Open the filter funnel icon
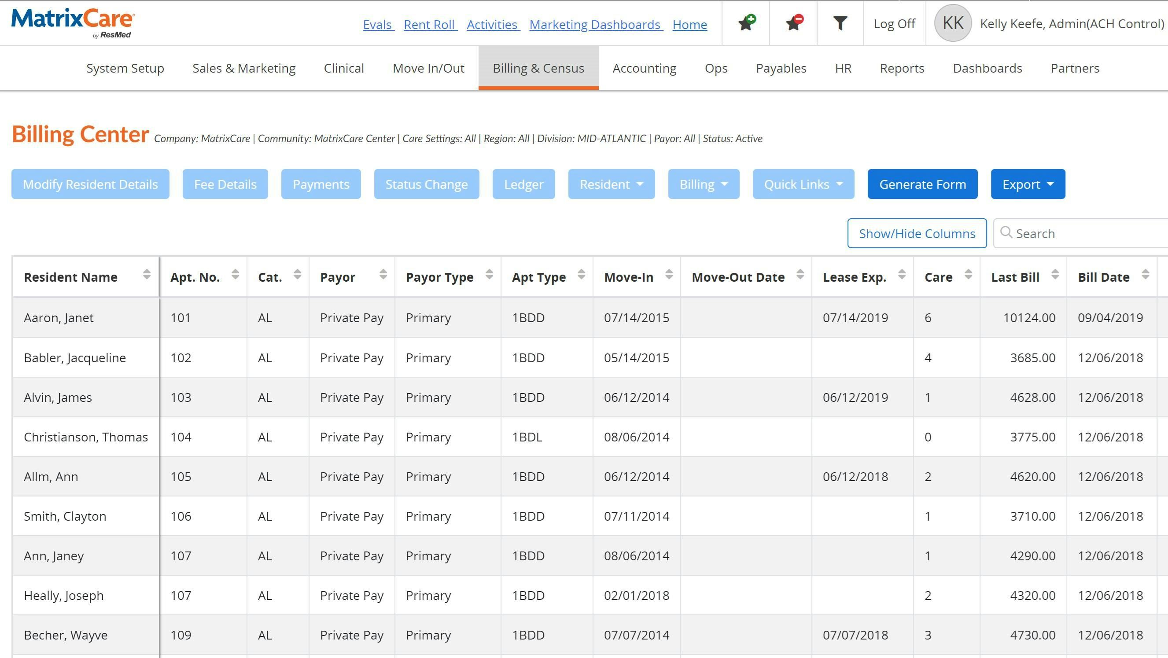 (x=840, y=22)
